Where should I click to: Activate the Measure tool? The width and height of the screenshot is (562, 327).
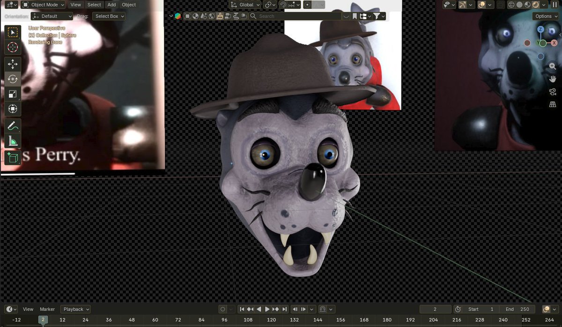click(x=13, y=141)
